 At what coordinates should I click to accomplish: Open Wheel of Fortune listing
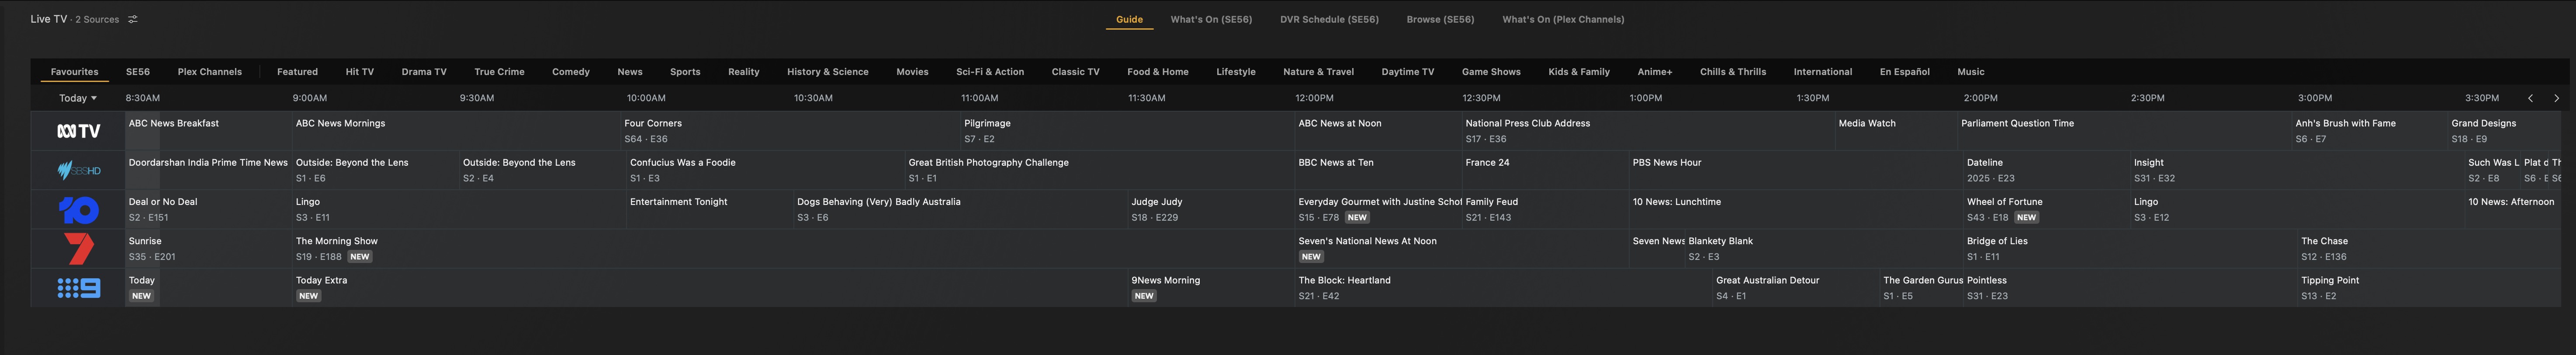(x=2046, y=209)
